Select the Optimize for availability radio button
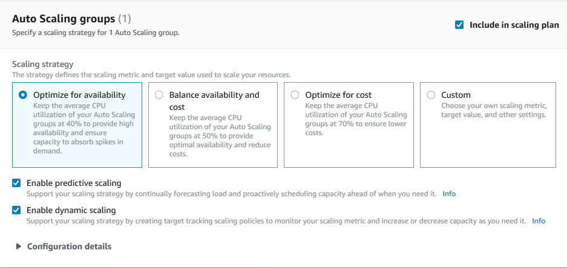This screenshot has height=268, width=567. click(23, 95)
